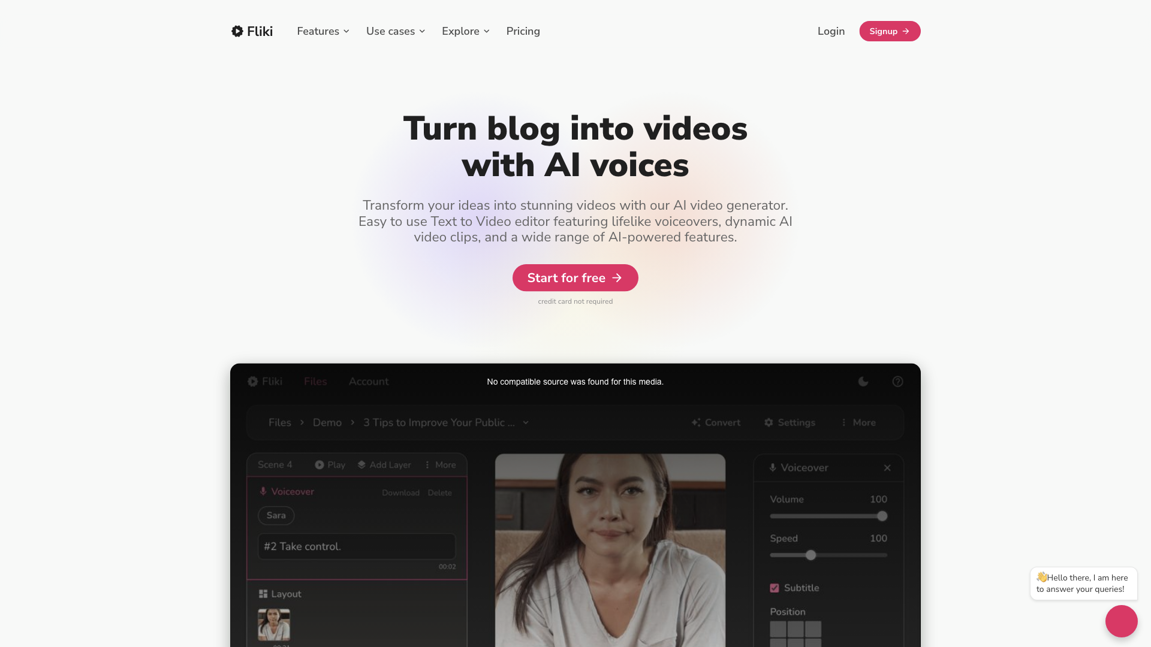Image resolution: width=1151 pixels, height=647 pixels.
Task: Click the Voiceover microphone icon
Action: pos(263,491)
